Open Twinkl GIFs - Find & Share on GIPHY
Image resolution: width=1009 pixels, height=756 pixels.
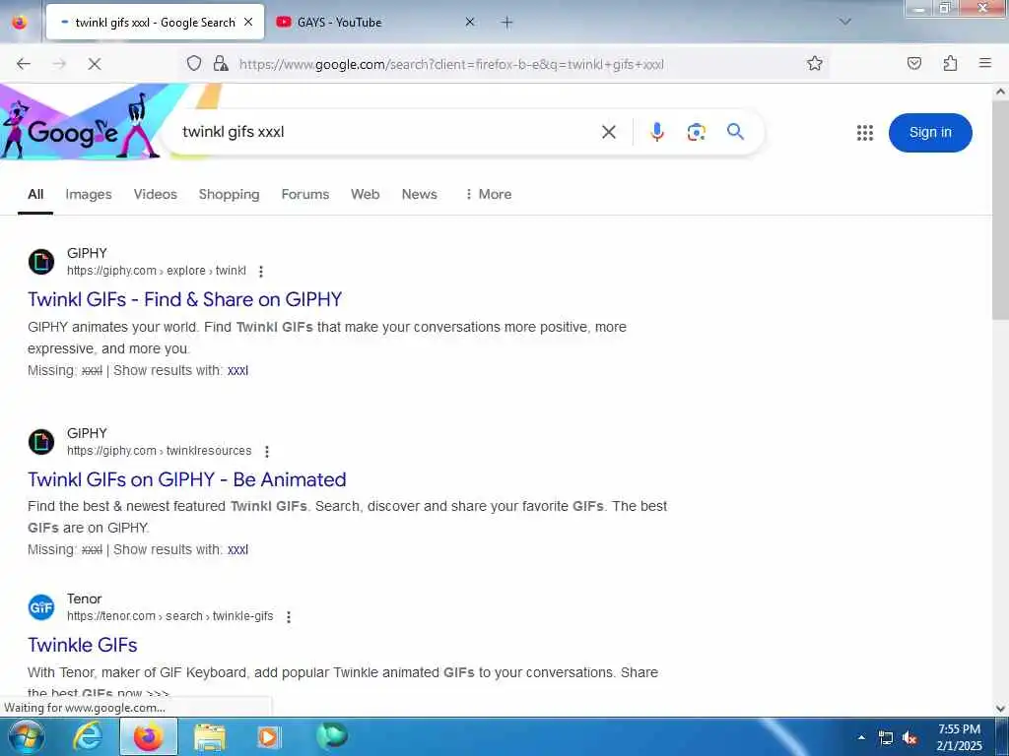tap(184, 299)
